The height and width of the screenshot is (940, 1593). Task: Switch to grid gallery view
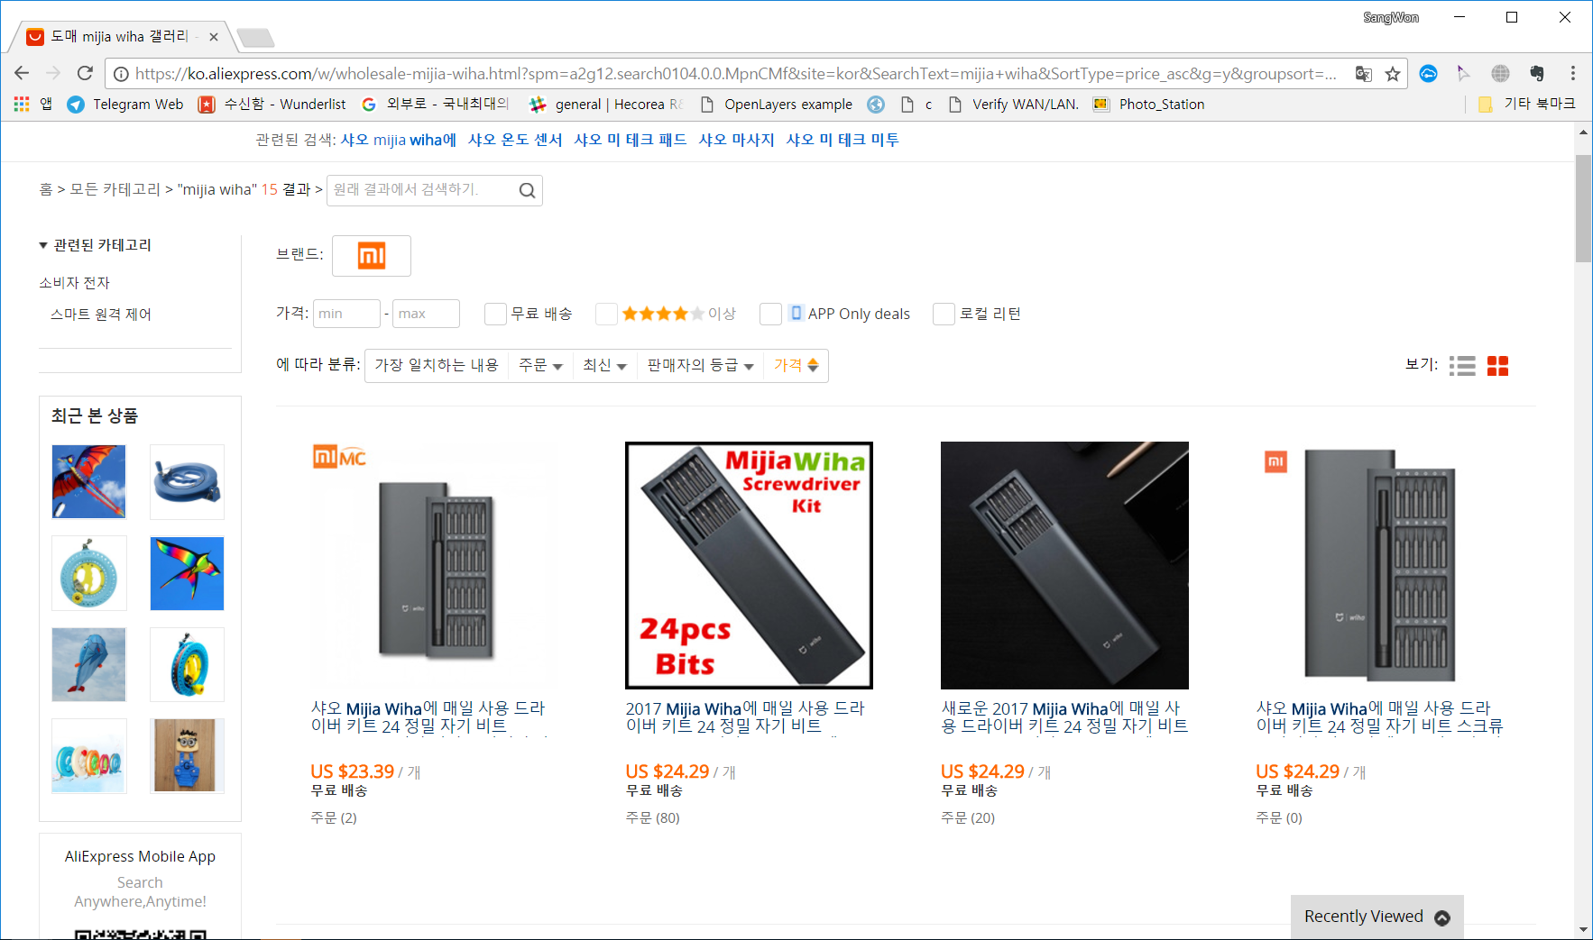point(1497,366)
